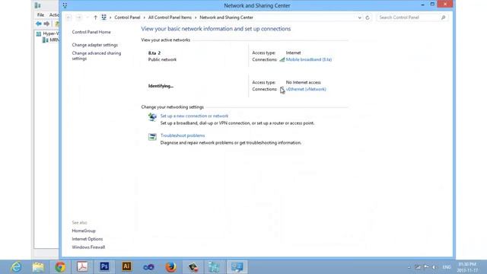
Task: Click the refresh icon beside address bar
Action: tap(368, 18)
